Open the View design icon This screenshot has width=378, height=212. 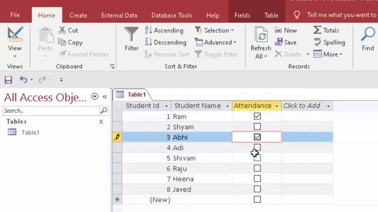(15, 35)
